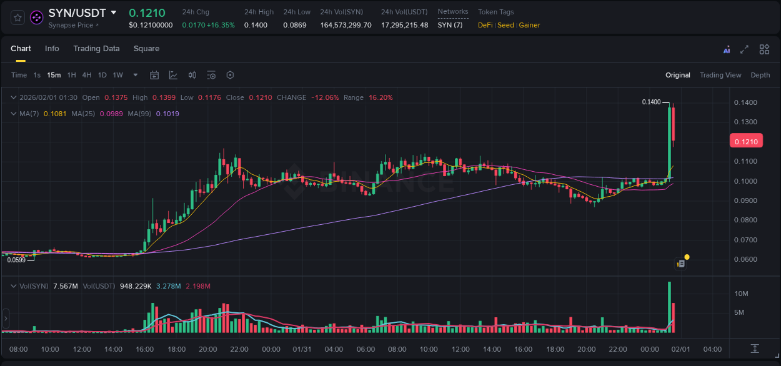This screenshot has height=366, width=781.
Task: Open the AI analysis tool
Action: [x=727, y=49]
